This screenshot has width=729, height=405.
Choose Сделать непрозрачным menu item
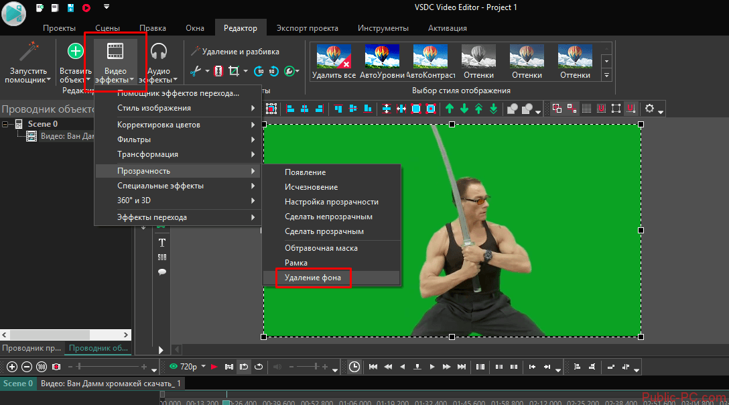coord(331,217)
